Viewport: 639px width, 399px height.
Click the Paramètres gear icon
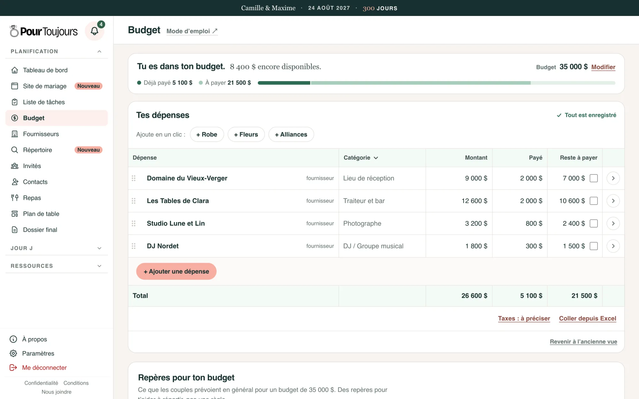[13, 353]
